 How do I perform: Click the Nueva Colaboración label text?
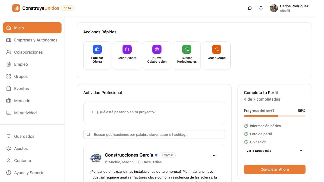[157, 60]
